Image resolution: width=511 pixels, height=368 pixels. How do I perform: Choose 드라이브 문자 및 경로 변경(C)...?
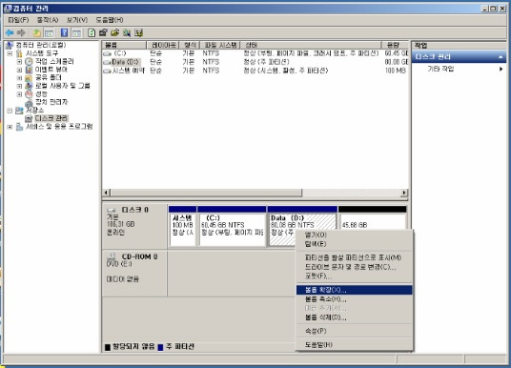point(355,267)
